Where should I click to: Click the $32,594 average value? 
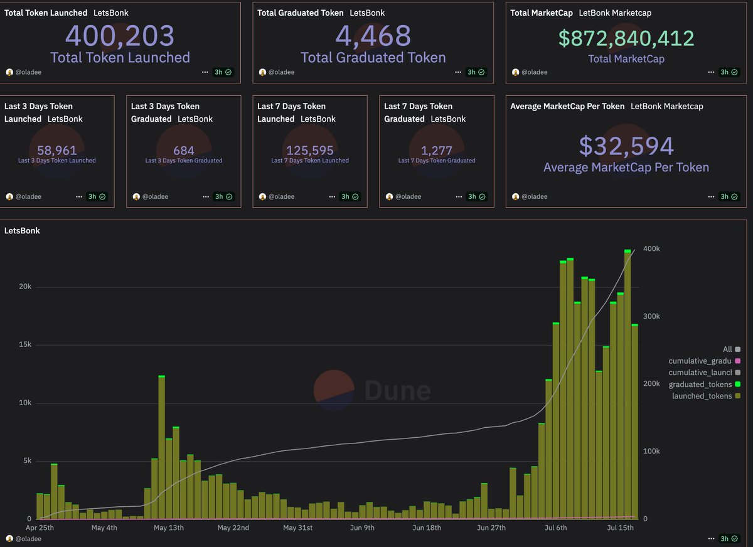[626, 146]
